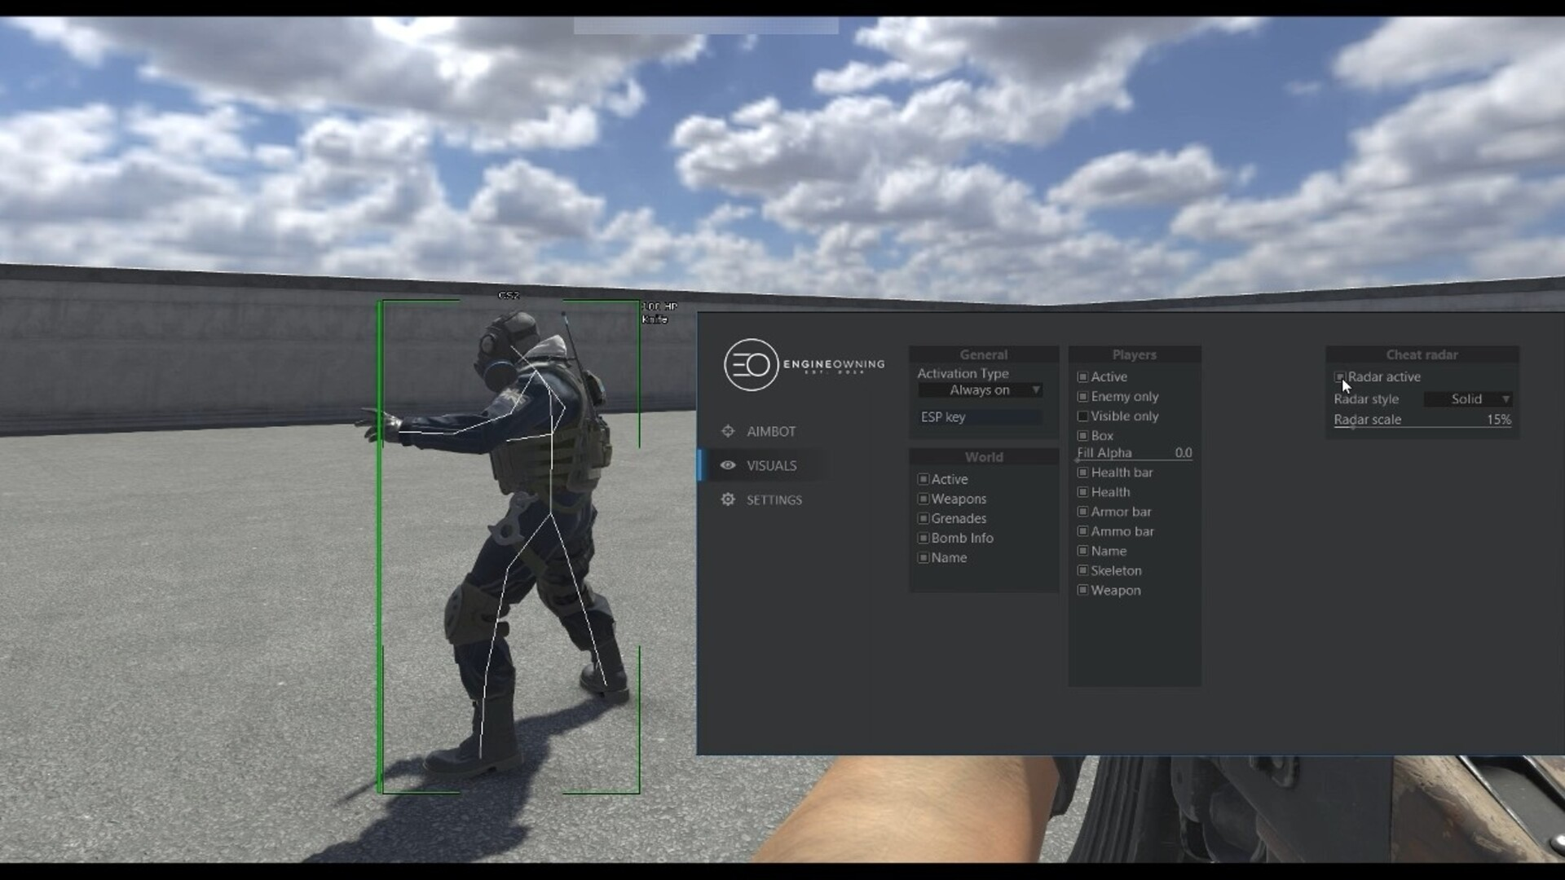Click the Radar scale slider

pyautogui.click(x=1422, y=425)
